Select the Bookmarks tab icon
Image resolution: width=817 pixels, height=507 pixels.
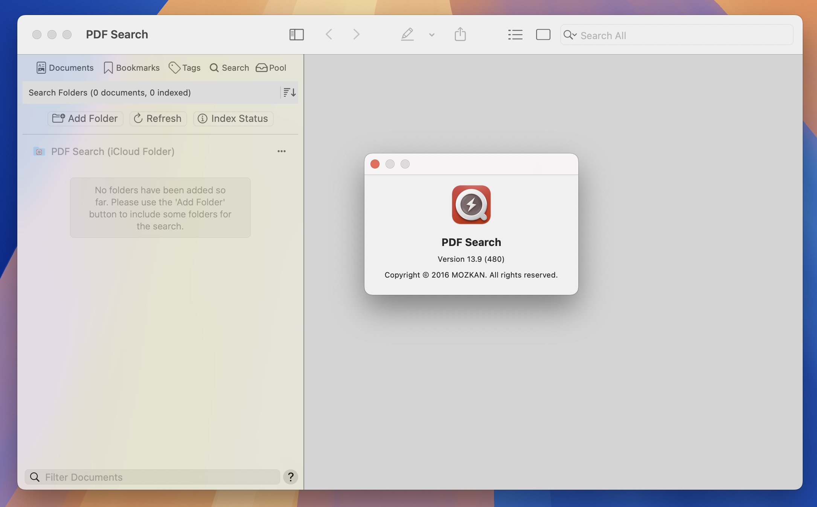point(108,67)
